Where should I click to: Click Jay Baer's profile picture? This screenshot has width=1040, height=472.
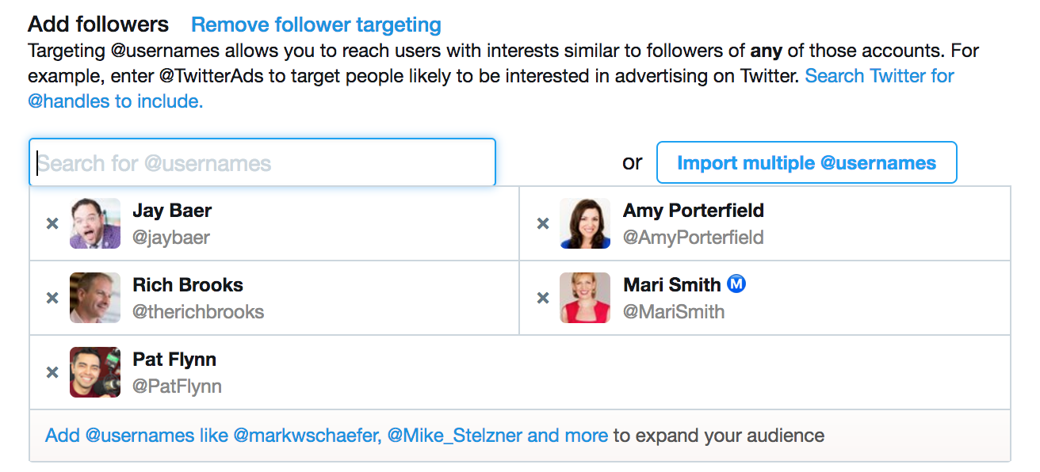coord(95,223)
